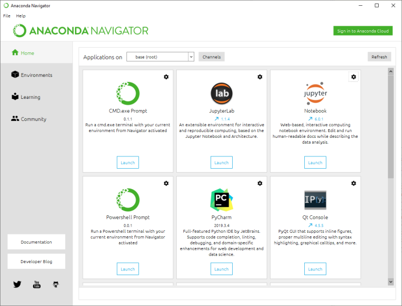This screenshot has height=306, width=402.
Task: Switch to the Environments tab
Action: point(36,75)
